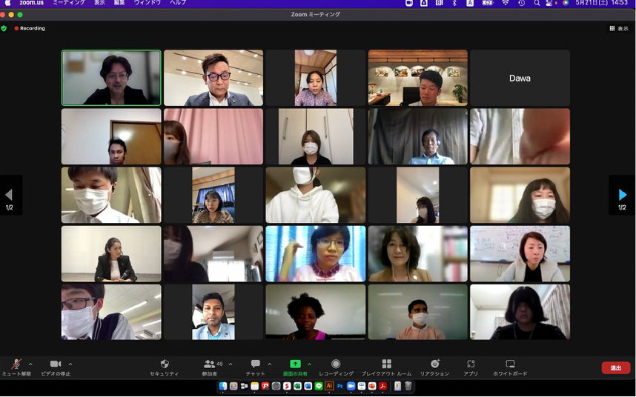Open the Participants (参加者) panel
The height and width of the screenshot is (397, 636).
[209, 365]
